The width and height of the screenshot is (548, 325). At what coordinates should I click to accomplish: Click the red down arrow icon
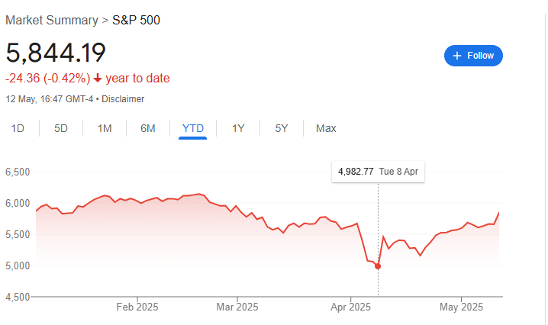(x=98, y=79)
